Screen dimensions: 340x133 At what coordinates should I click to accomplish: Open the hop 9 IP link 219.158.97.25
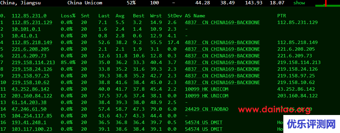(30, 76)
